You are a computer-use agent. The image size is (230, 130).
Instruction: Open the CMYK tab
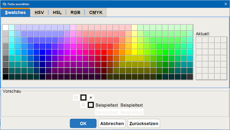click(x=96, y=12)
